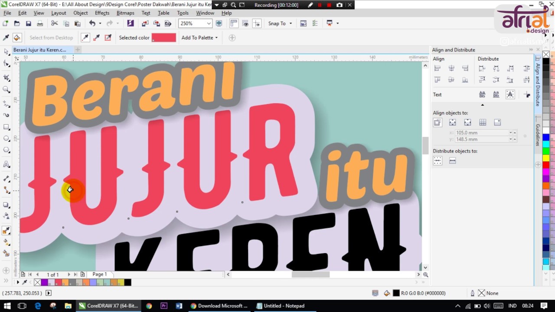Select the Pick tool in toolbox
This screenshot has height=312, width=555.
[6, 52]
